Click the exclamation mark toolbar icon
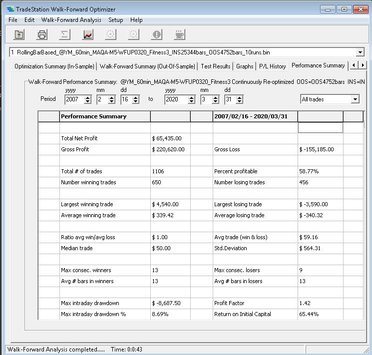Viewport: 372px width, 355px height. (x=157, y=34)
